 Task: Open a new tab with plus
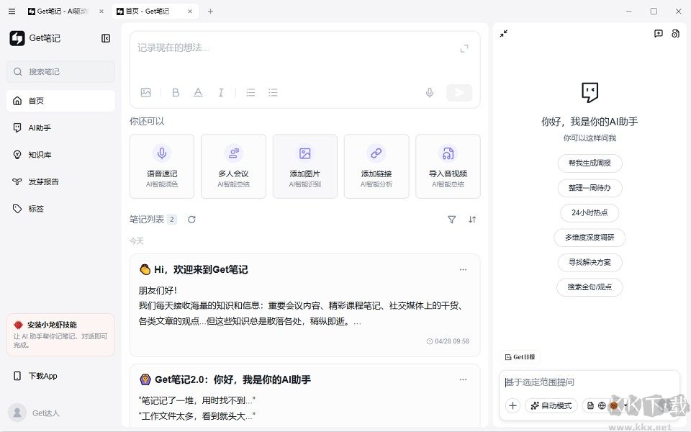pos(210,12)
